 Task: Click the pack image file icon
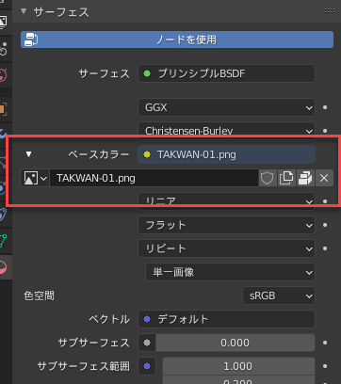coord(305,178)
